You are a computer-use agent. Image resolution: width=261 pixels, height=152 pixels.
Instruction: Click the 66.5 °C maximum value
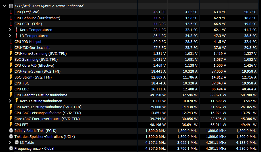point(220,24)
